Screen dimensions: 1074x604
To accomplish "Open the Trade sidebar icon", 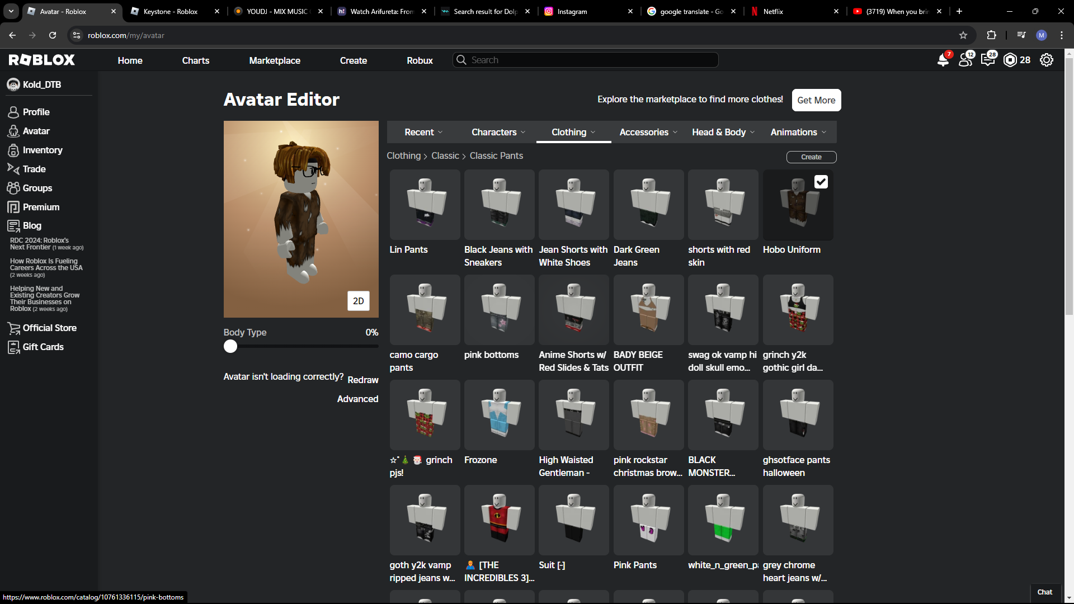I will click(x=13, y=169).
